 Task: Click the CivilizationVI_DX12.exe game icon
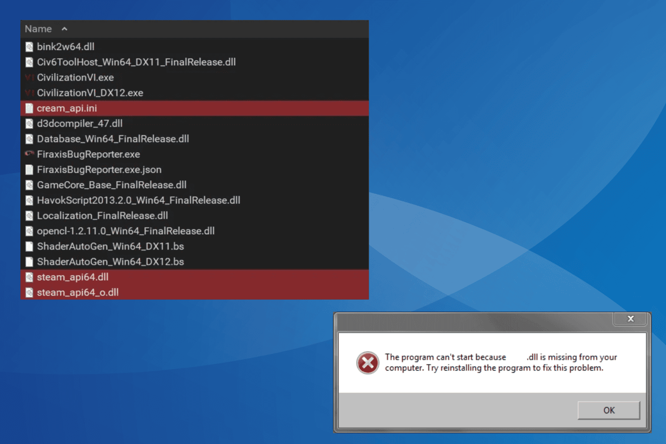click(x=29, y=93)
